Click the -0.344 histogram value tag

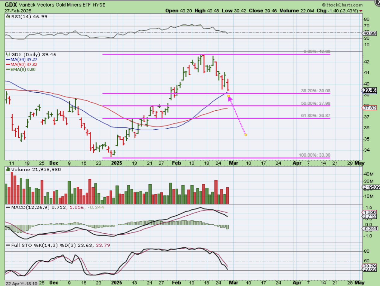click(370, 229)
